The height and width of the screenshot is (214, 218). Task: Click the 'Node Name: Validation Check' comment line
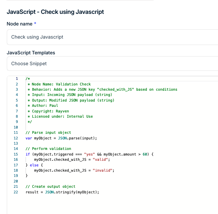pos(59,84)
